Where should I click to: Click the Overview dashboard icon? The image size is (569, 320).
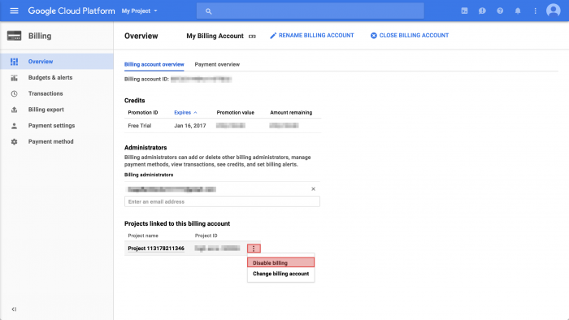(x=14, y=62)
